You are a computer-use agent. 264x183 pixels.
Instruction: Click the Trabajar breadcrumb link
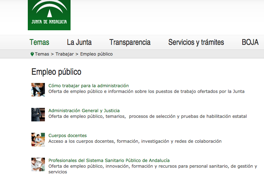tap(64, 54)
